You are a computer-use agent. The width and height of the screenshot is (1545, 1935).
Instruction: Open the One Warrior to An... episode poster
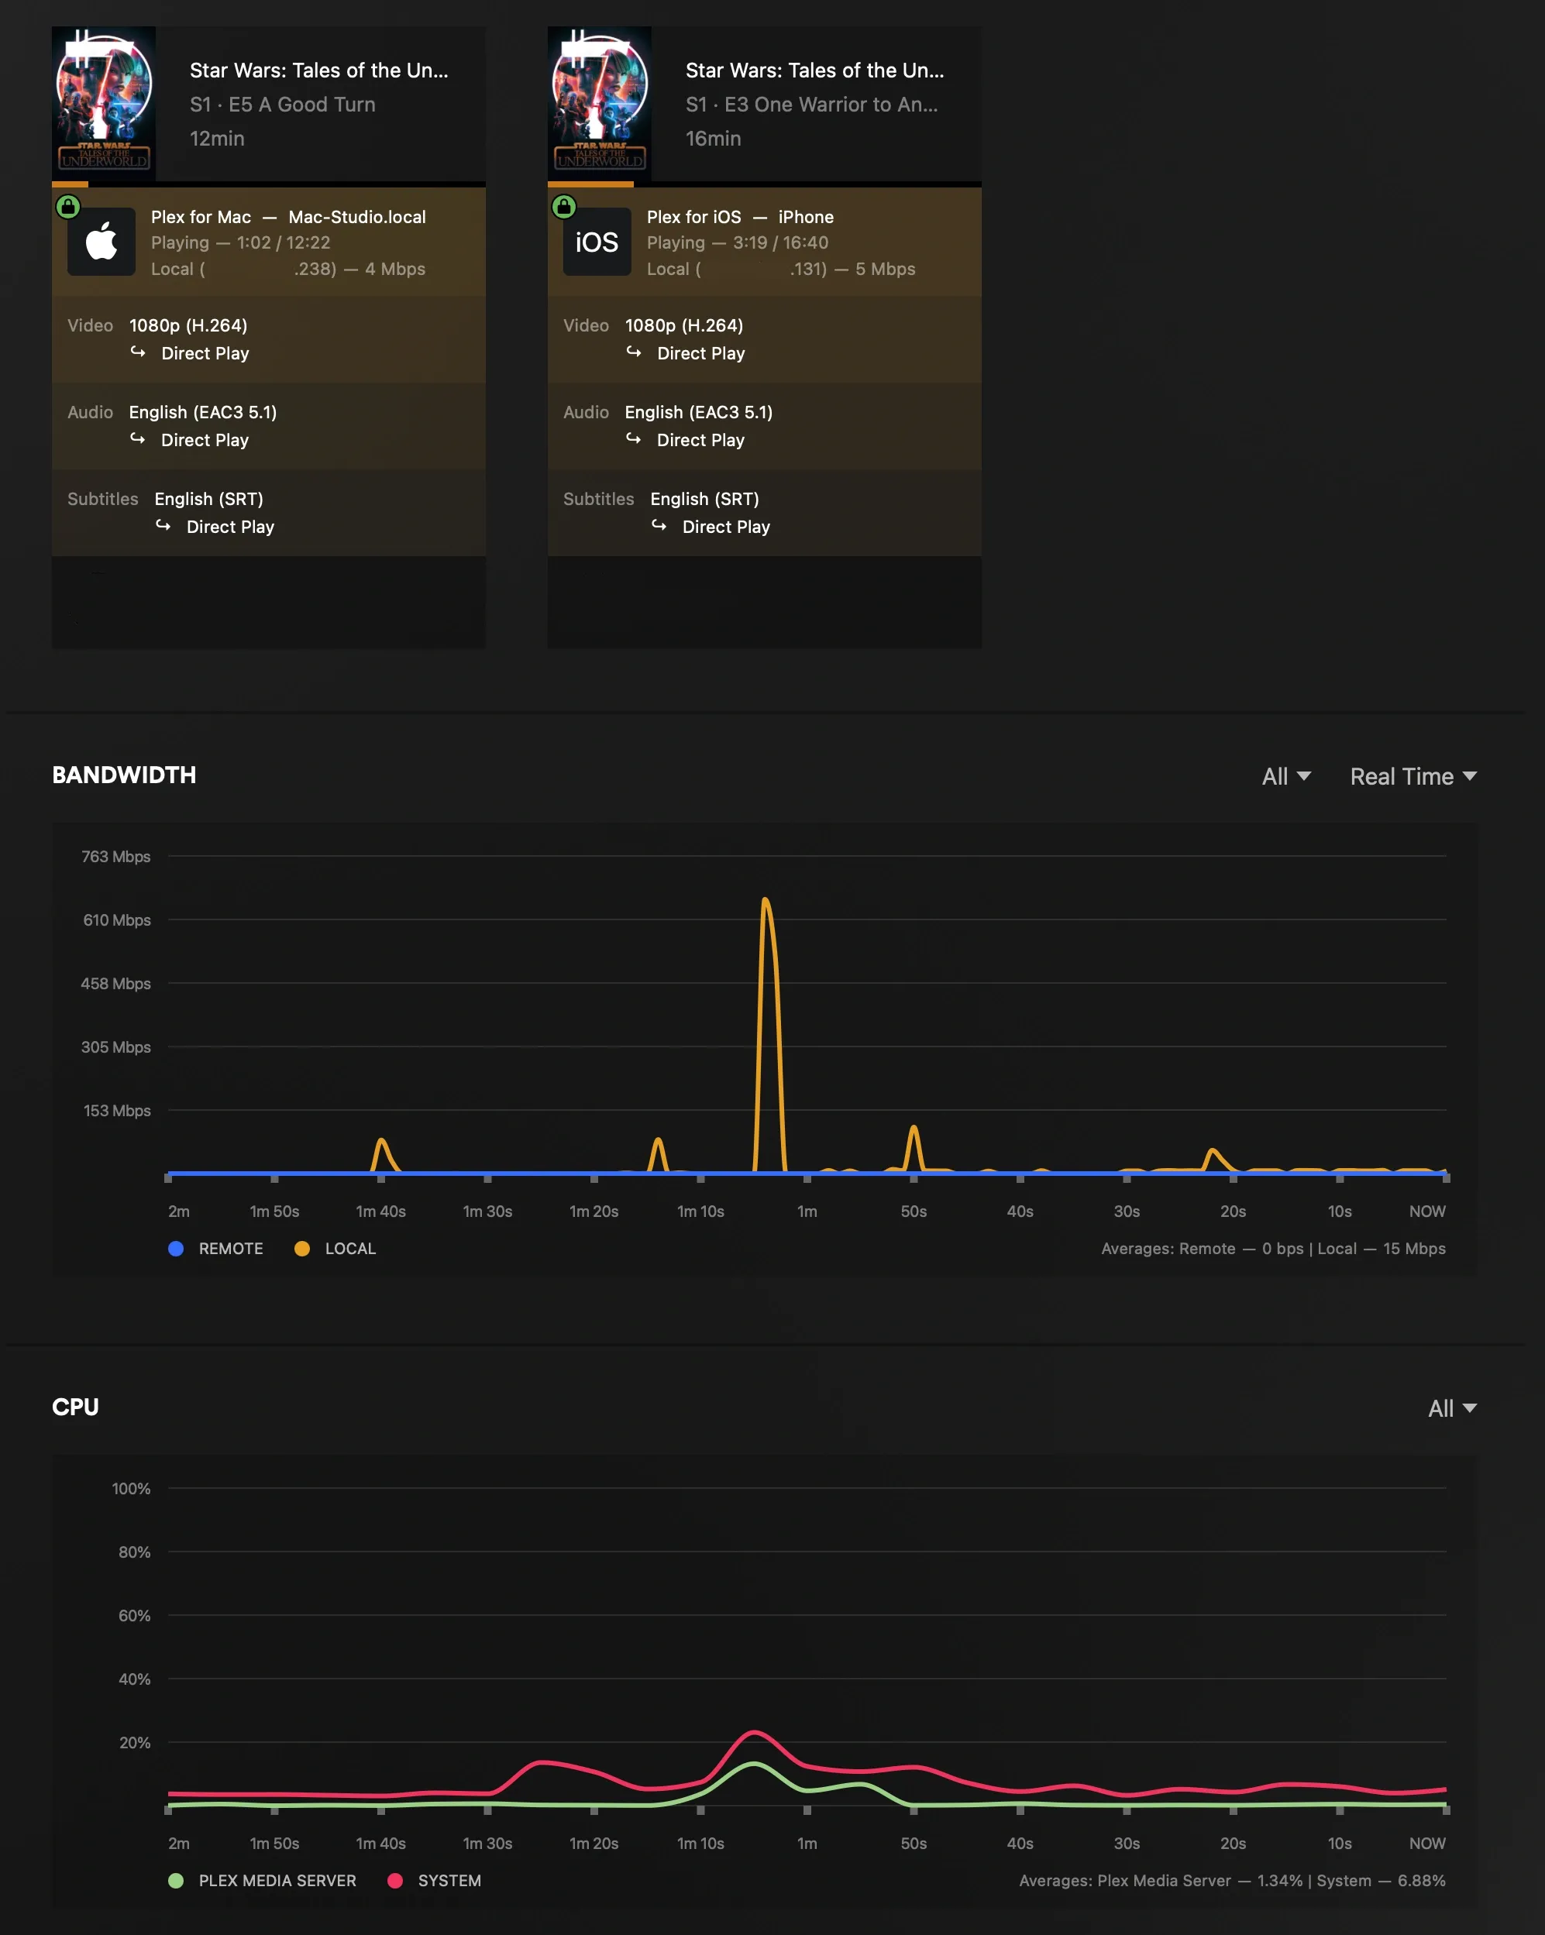[600, 104]
